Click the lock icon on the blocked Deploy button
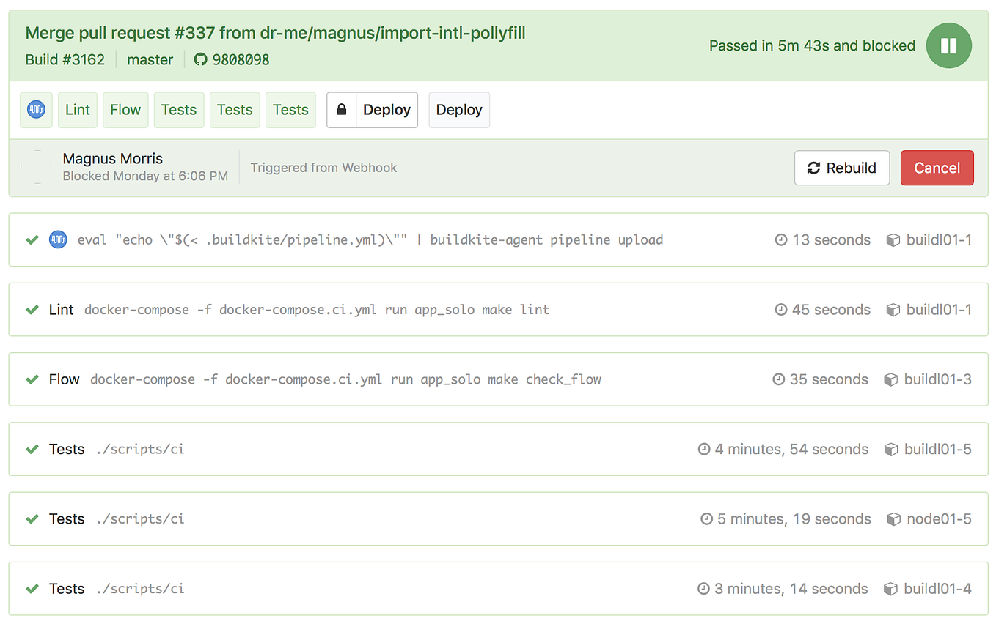Image resolution: width=996 pixels, height=621 pixels. pyautogui.click(x=341, y=110)
